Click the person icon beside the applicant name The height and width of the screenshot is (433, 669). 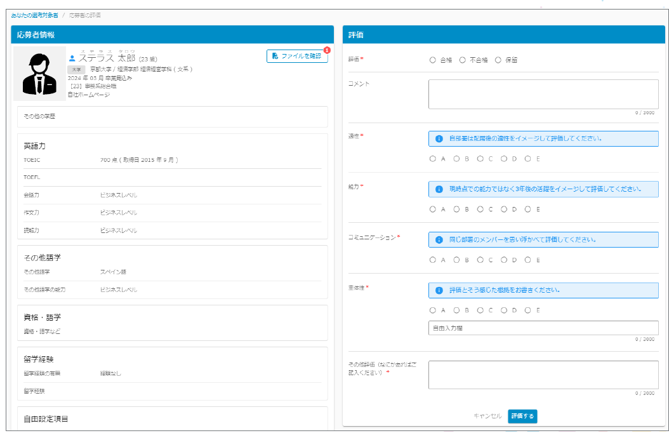point(72,58)
